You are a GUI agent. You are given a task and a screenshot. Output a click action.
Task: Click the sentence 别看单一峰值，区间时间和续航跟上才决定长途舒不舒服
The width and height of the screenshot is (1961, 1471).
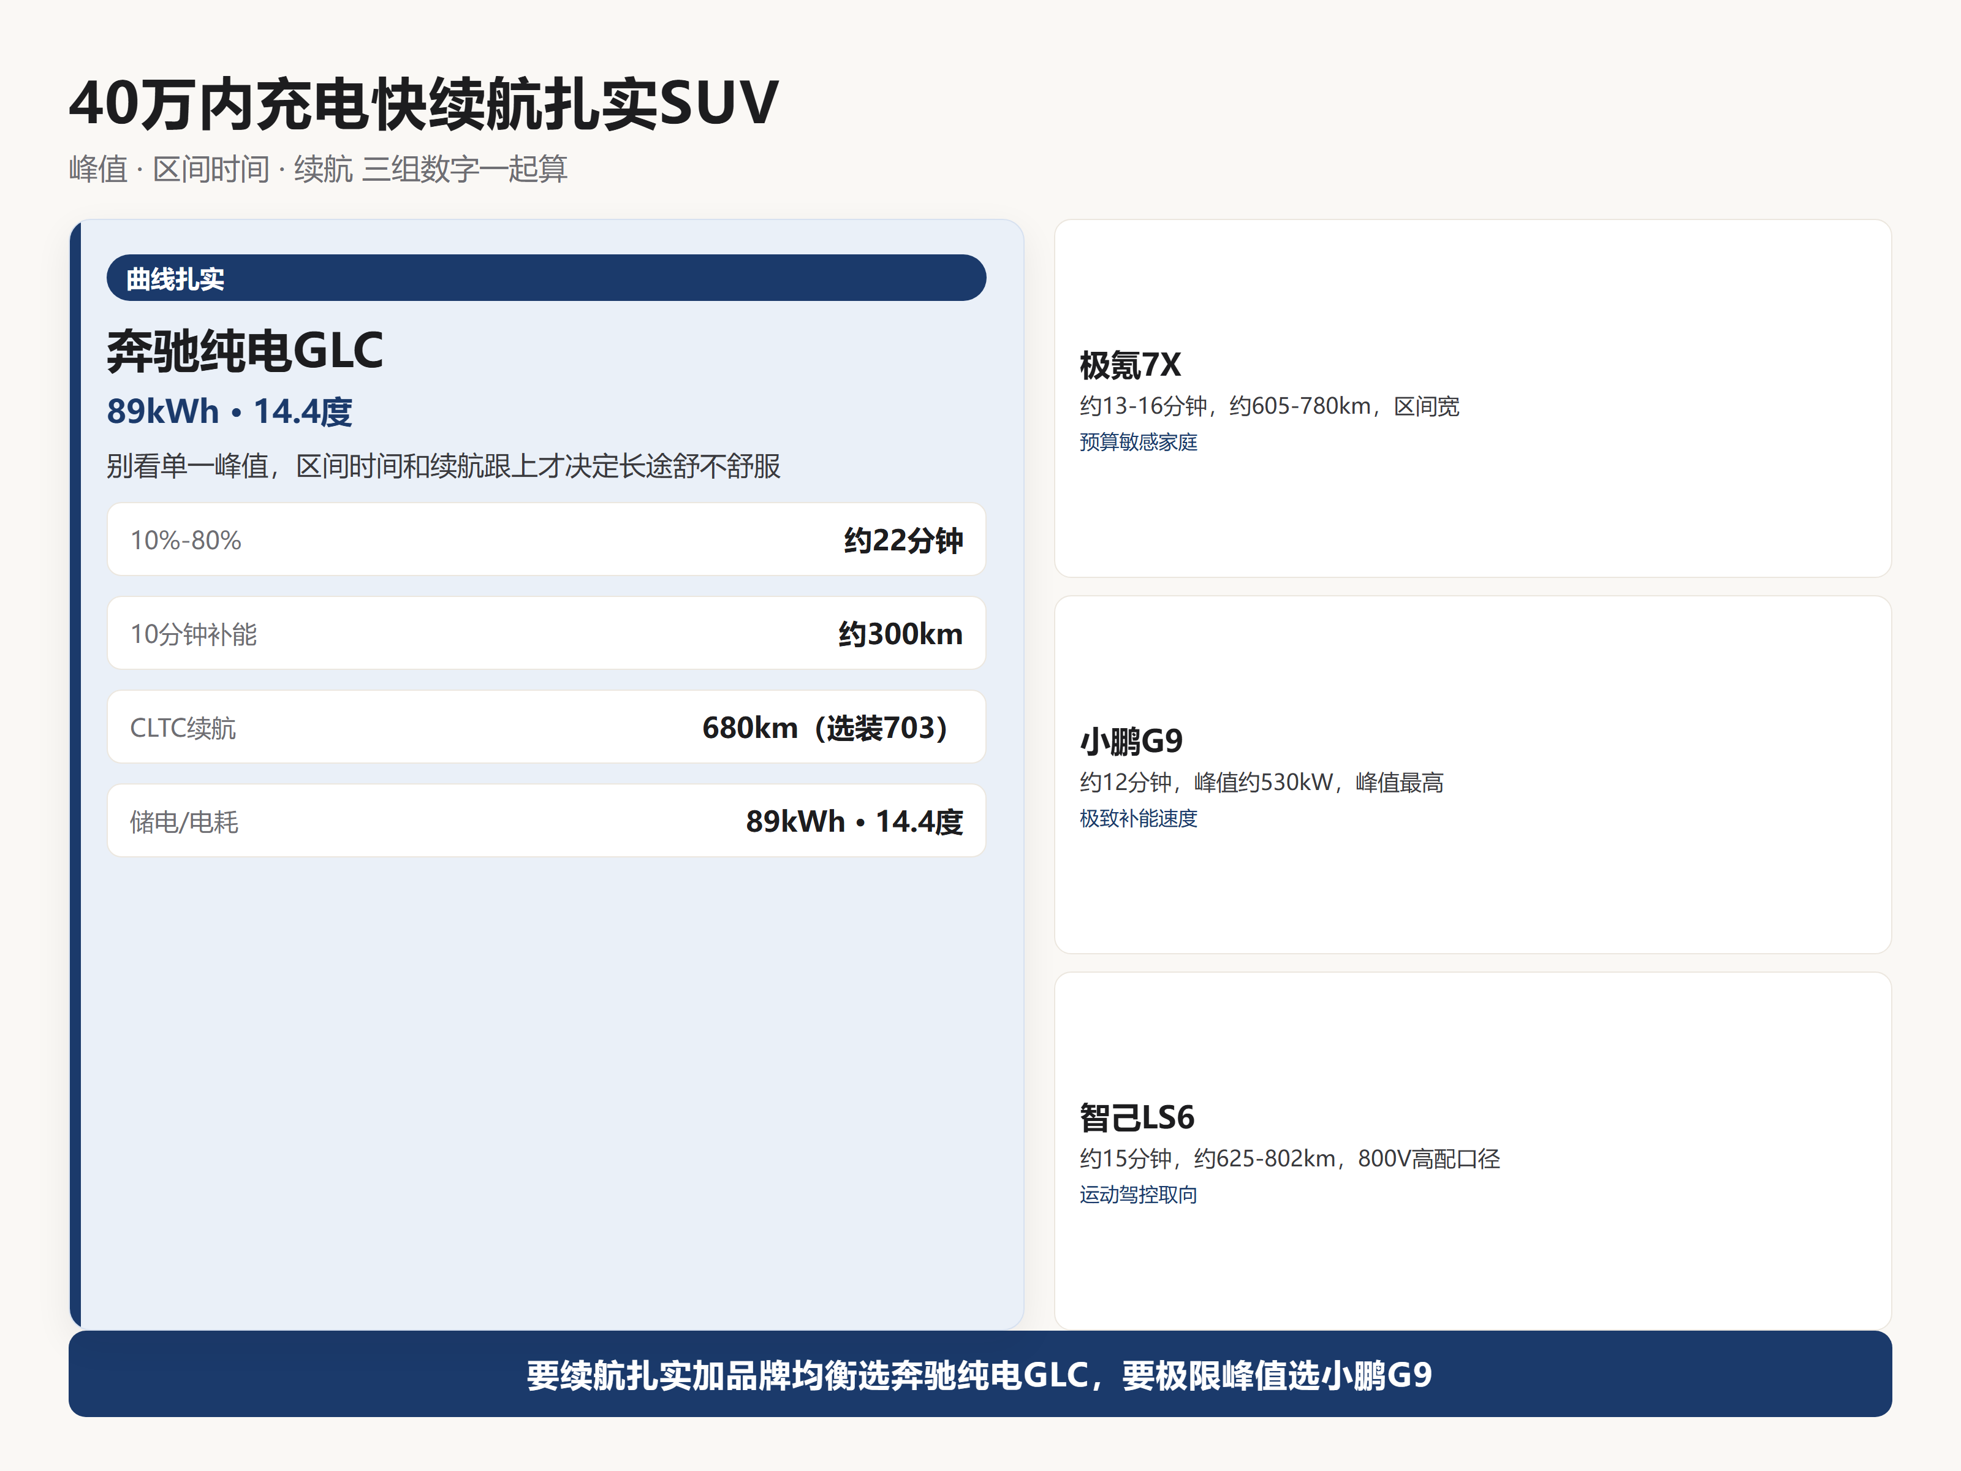coord(443,465)
